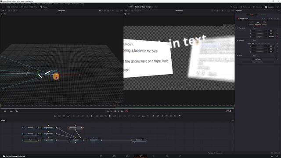Adjust the Translation Z slider
281x158 pixels.
click(x=259, y=36)
